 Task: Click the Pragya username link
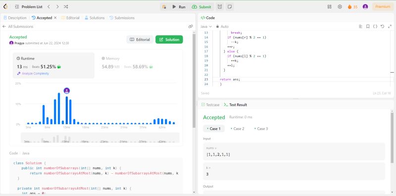(x=19, y=43)
